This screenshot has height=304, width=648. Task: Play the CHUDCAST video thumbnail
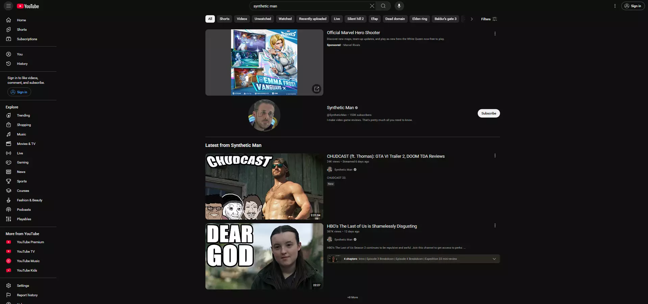264,186
